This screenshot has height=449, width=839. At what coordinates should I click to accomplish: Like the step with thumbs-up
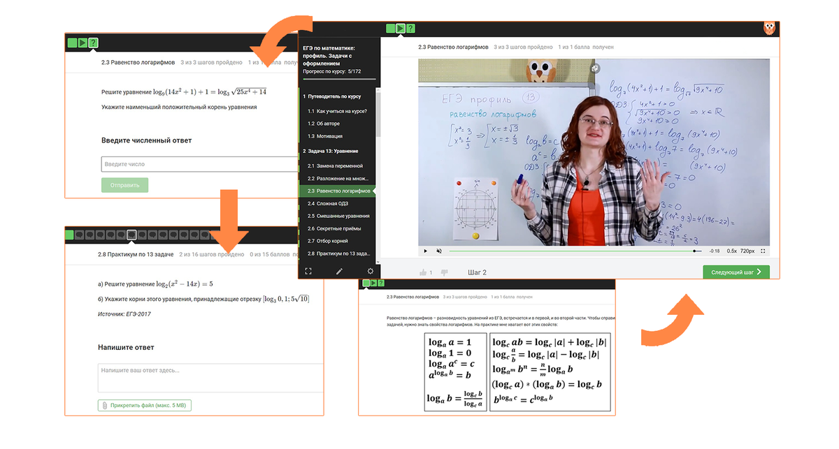point(424,272)
